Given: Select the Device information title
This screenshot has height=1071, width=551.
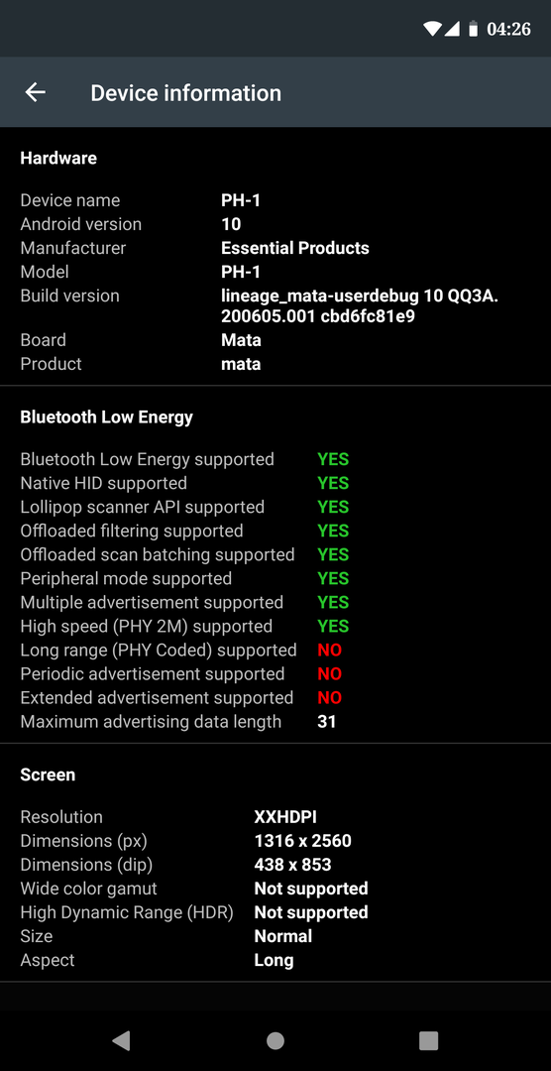Looking at the screenshot, I should pyautogui.click(x=185, y=93).
